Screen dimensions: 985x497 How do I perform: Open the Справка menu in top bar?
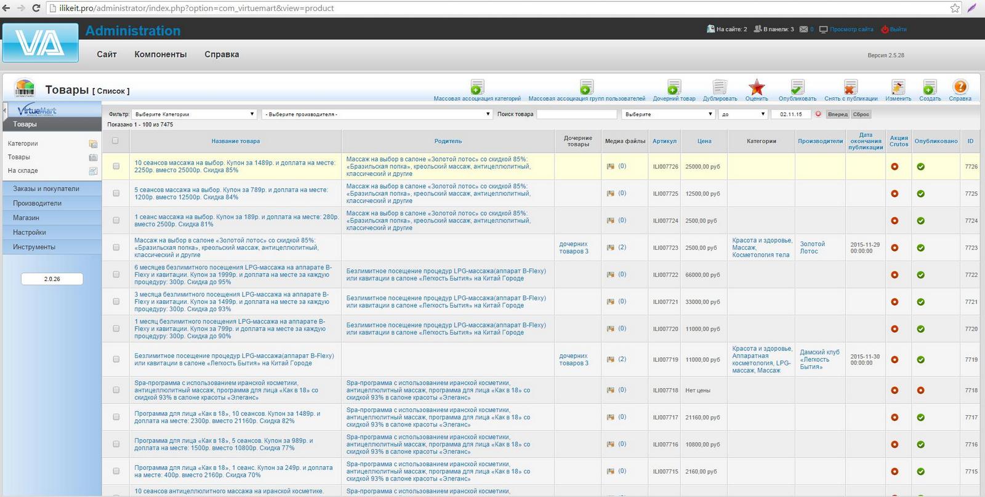point(222,54)
